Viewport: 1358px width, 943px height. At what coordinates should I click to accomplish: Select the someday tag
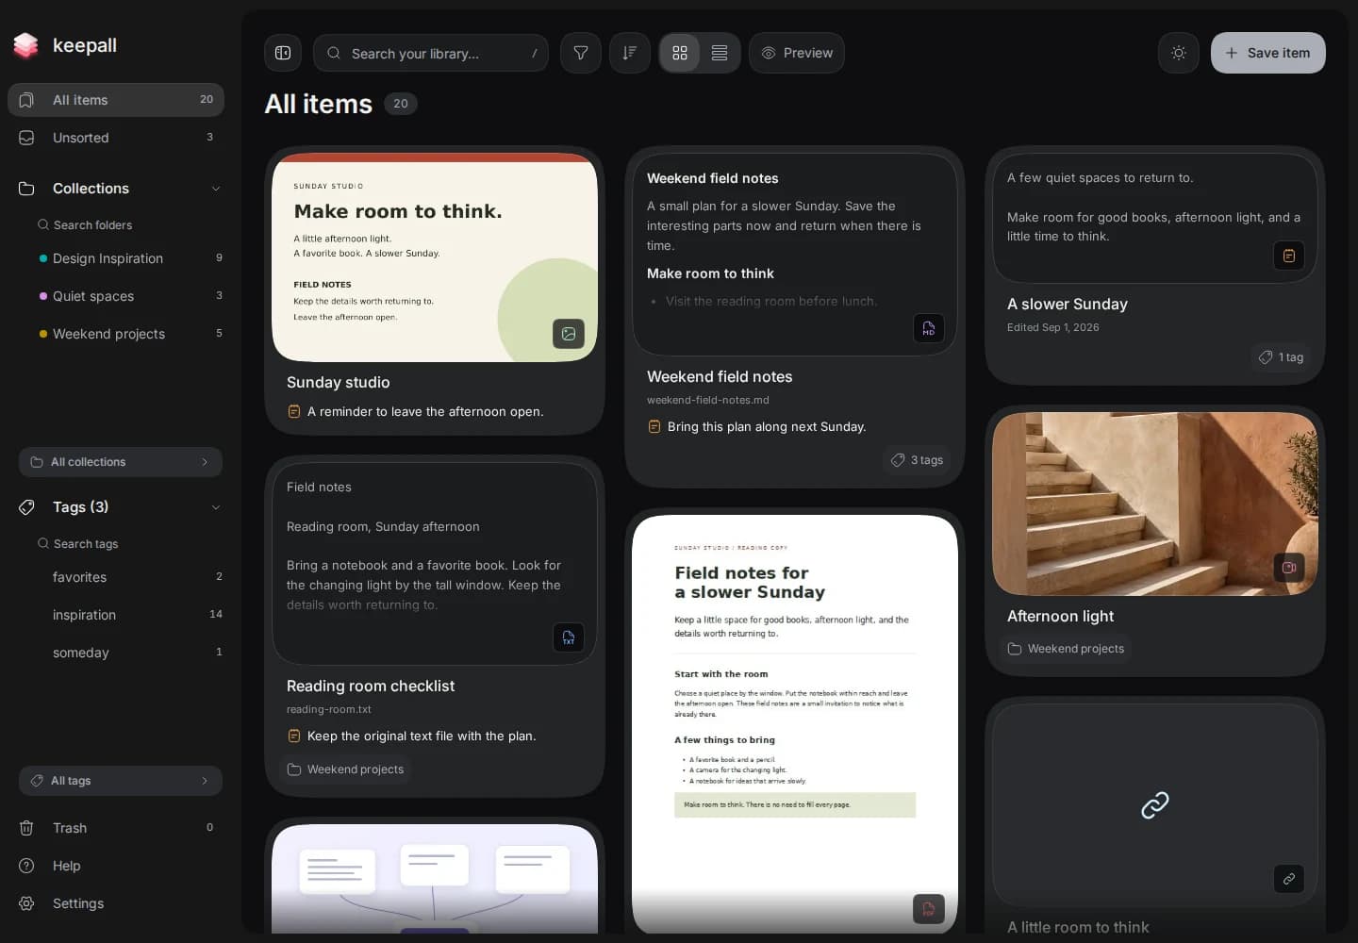coord(130,653)
